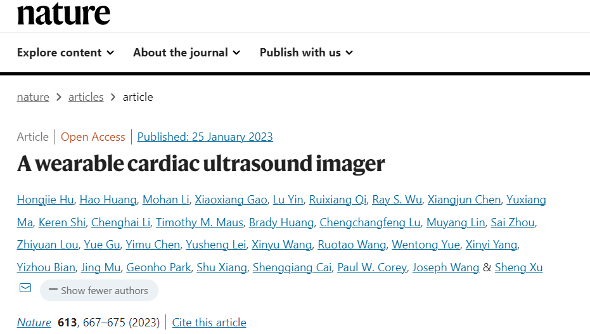Open author Paul W. Corey link
Viewport: 590px width, 334px height.
[372, 267]
